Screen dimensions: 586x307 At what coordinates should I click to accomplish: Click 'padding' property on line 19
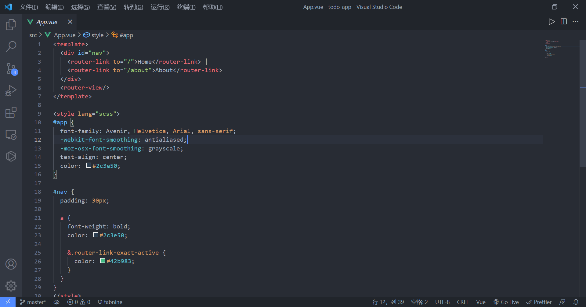pyautogui.click(x=72, y=200)
